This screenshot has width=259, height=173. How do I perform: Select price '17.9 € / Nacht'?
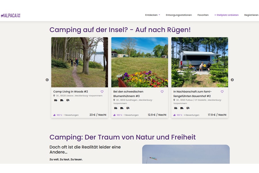point(217,115)
